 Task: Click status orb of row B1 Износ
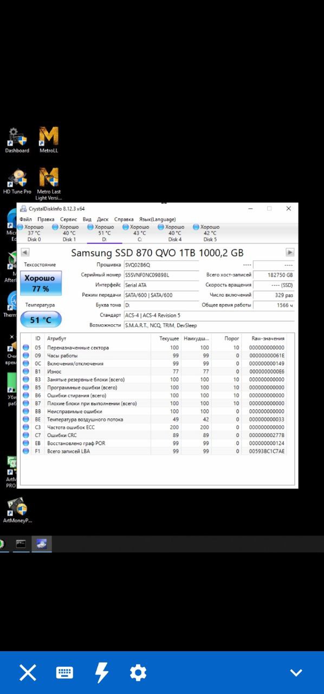click(x=26, y=371)
